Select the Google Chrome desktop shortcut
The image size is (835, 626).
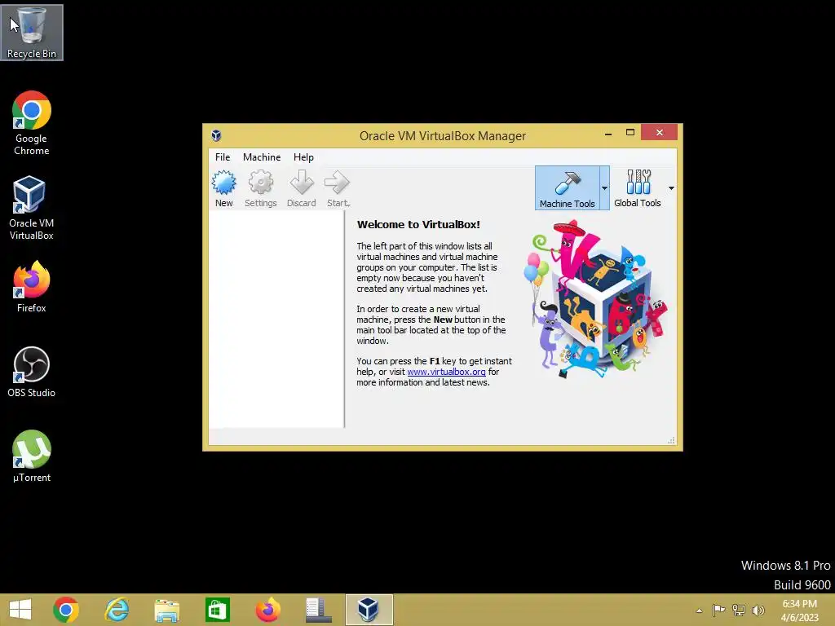pyautogui.click(x=32, y=124)
